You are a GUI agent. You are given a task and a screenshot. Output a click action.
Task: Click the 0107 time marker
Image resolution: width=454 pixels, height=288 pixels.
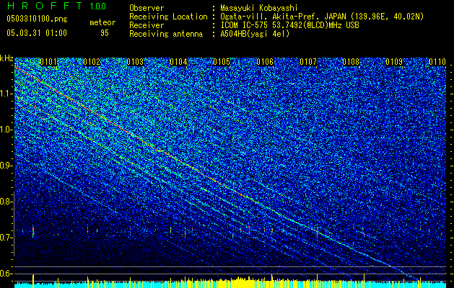[308, 62]
